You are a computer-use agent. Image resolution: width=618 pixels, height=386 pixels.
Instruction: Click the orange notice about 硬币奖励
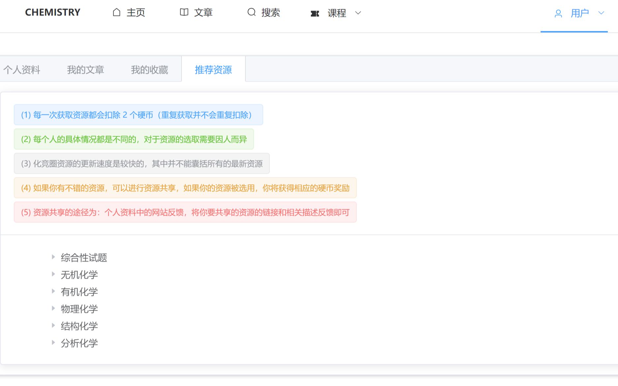click(x=185, y=188)
